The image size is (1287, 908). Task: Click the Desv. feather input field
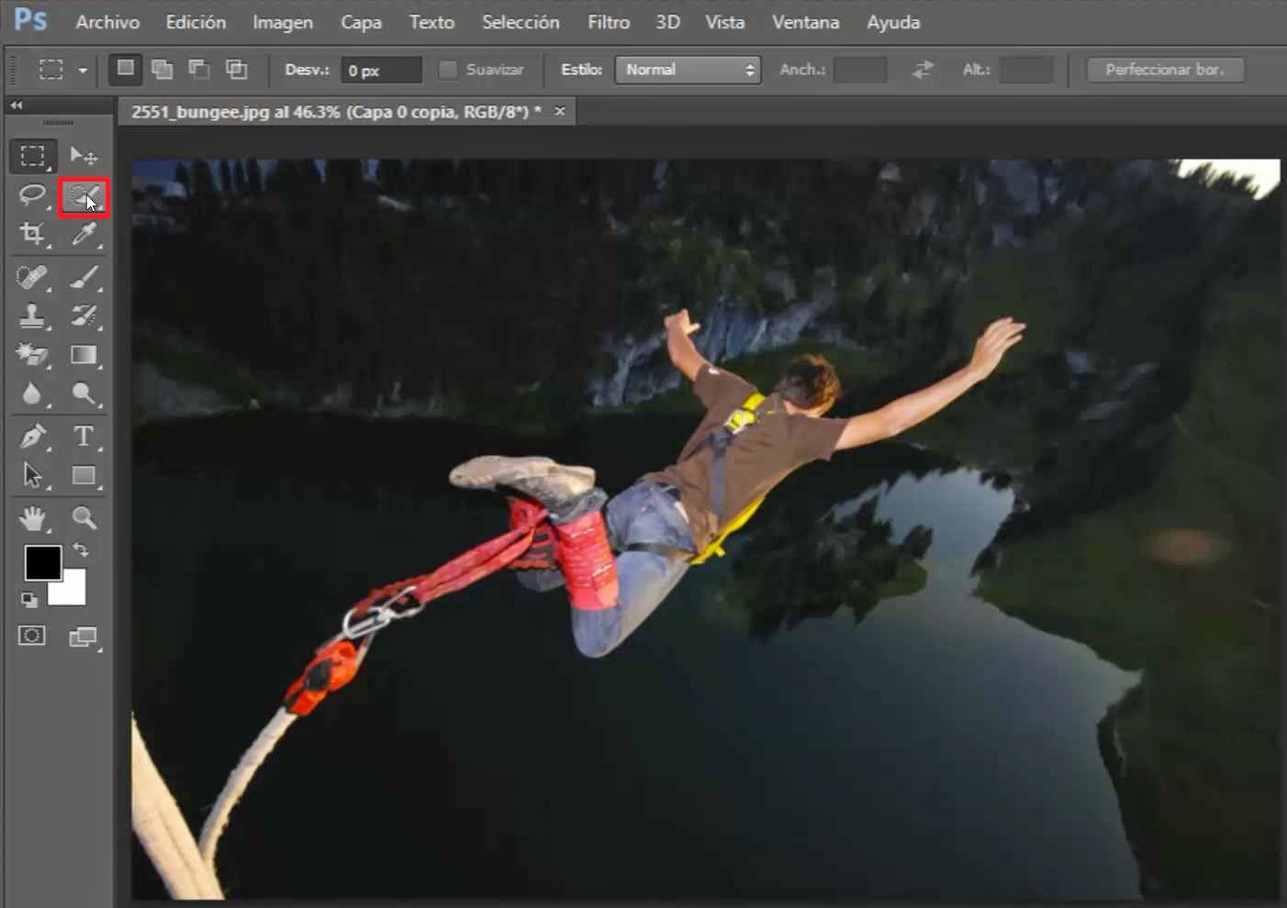pyautogui.click(x=381, y=71)
